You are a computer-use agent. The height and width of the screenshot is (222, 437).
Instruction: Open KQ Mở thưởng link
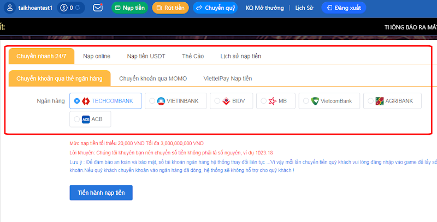(x=265, y=8)
